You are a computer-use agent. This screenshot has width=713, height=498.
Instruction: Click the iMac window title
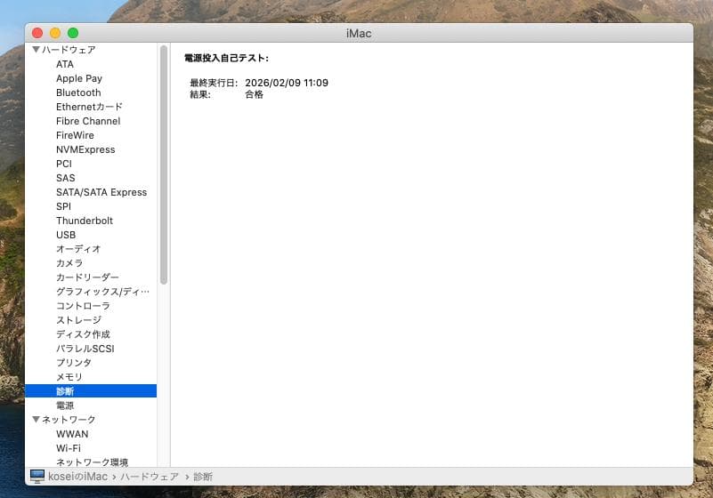(359, 33)
